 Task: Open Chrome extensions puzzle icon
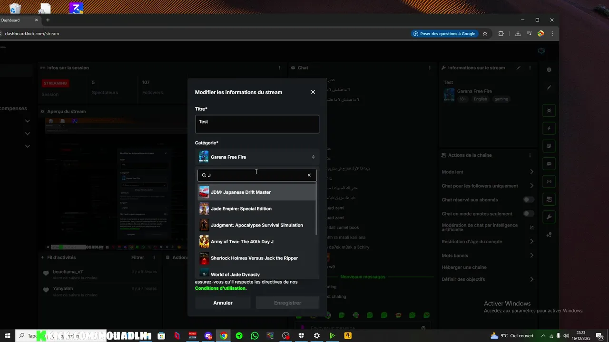pos(501,34)
